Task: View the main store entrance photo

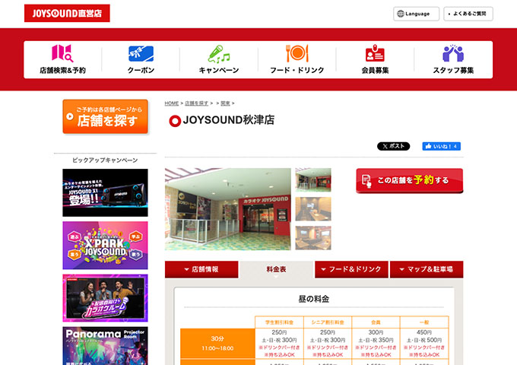Action: (x=228, y=209)
